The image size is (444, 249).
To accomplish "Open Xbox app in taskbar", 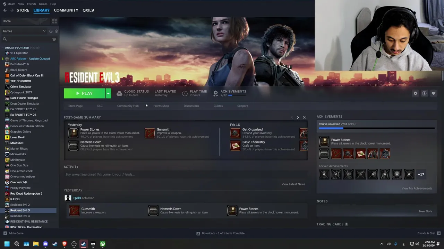I will click(103, 244).
